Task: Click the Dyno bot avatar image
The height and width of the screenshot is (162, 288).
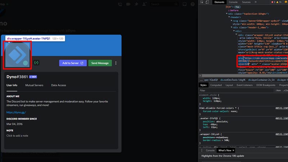Action: (x=17, y=55)
